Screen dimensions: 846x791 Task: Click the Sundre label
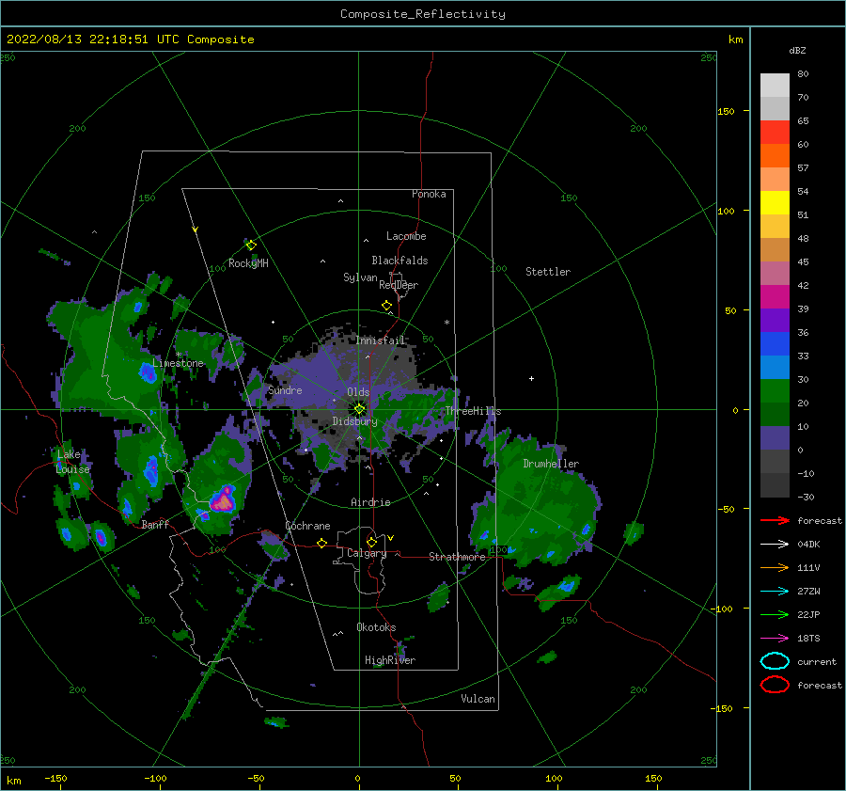click(285, 390)
